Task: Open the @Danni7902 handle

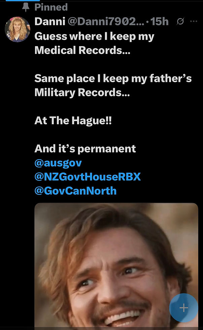Action: pos(106,21)
